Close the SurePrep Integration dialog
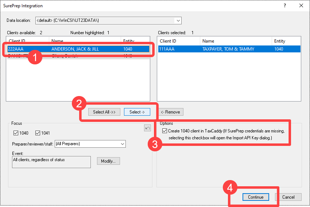The image size is (310, 207). pyautogui.click(x=301, y=5)
